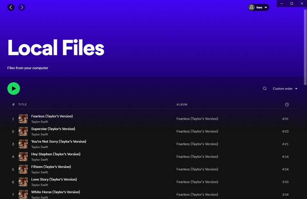Click album art thumbnail of Superstar row
Screen dimensions: 307x199
pos(23,131)
